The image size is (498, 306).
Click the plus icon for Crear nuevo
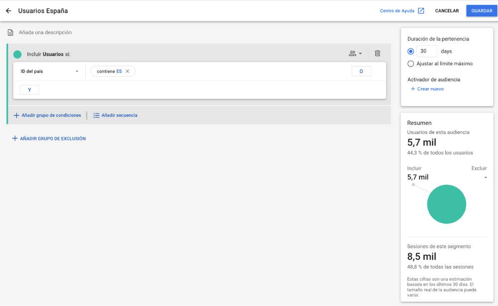click(412, 89)
